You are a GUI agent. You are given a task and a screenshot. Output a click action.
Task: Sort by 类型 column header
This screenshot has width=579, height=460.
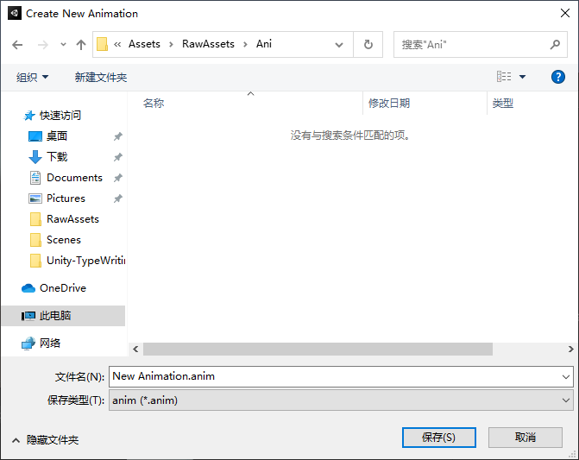(502, 103)
